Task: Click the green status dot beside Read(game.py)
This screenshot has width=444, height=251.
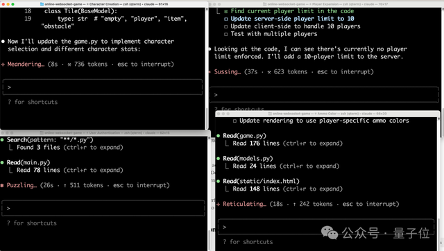Action: (x=219, y=136)
